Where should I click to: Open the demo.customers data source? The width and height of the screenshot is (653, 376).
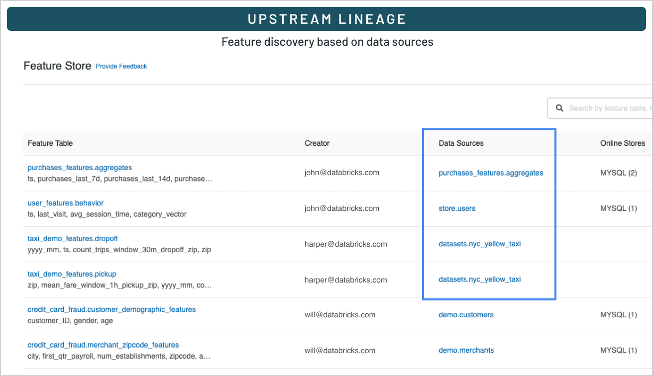point(466,314)
